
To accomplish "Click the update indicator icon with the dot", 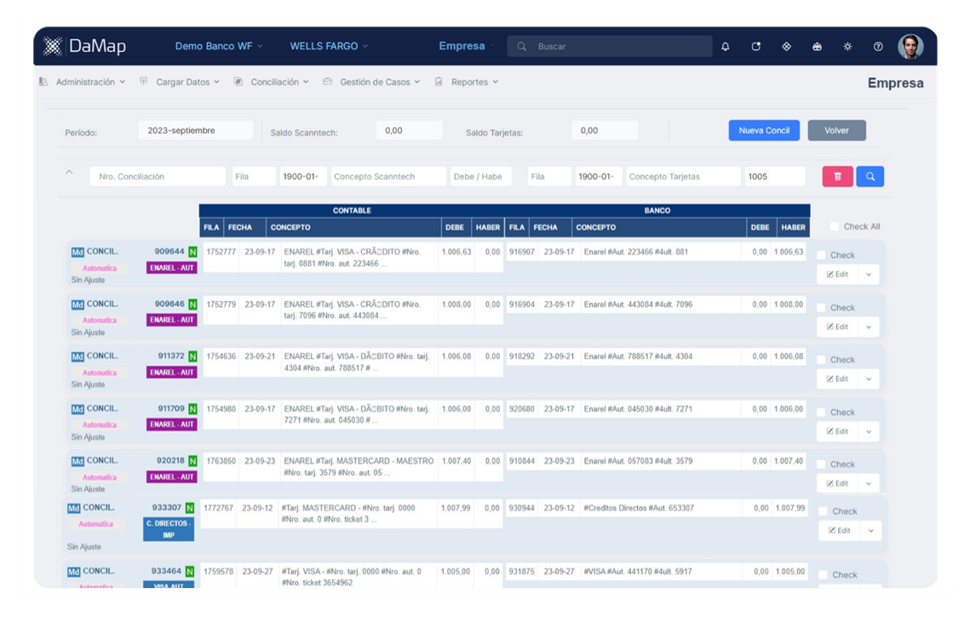I will tap(755, 46).
